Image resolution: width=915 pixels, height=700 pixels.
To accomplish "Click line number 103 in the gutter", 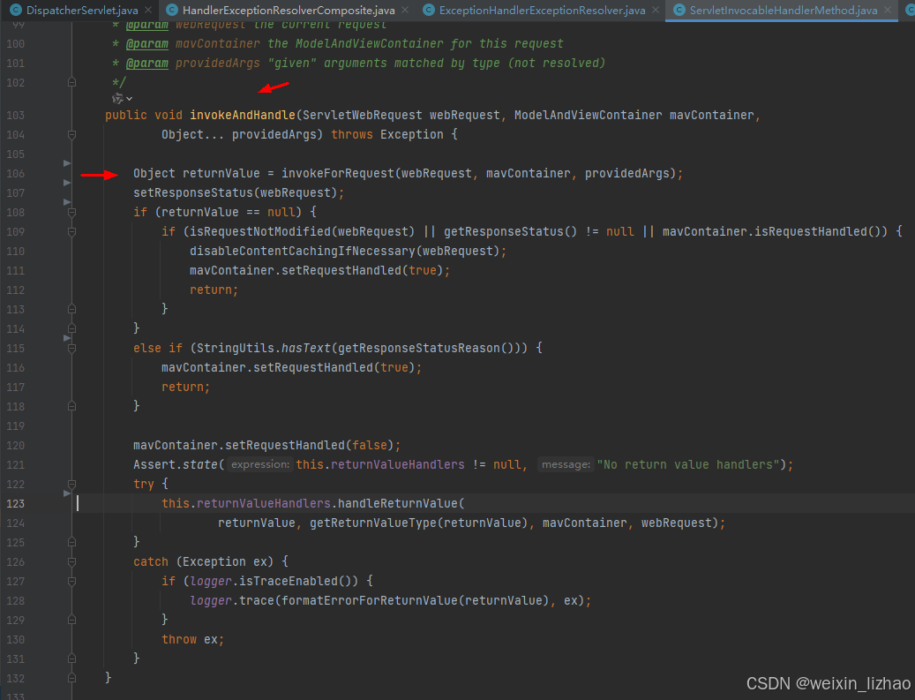I will (x=15, y=115).
